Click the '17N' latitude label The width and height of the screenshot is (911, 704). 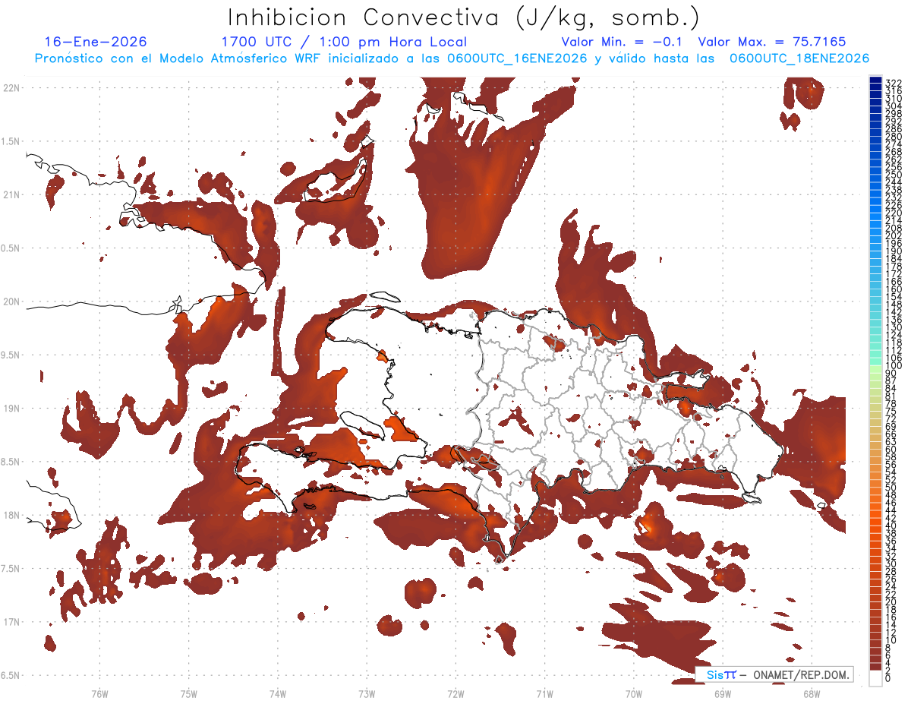pos(12,622)
